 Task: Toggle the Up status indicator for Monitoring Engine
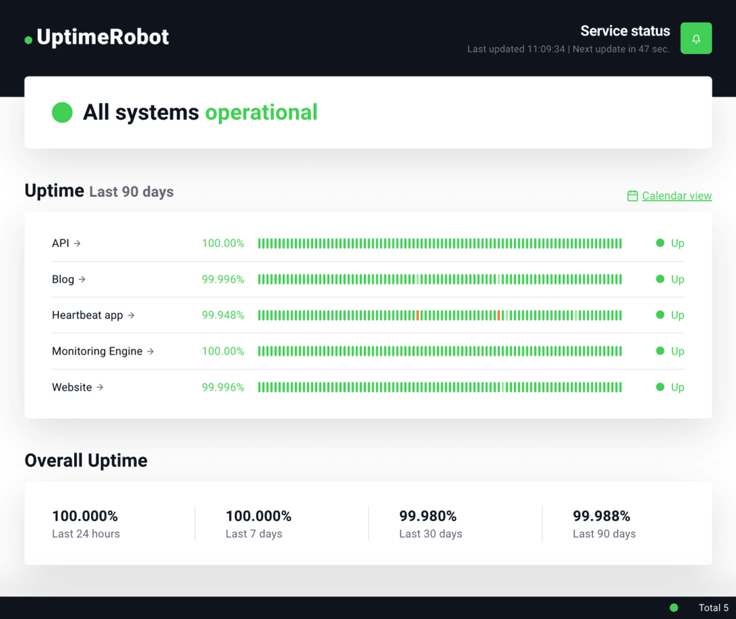(659, 351)
